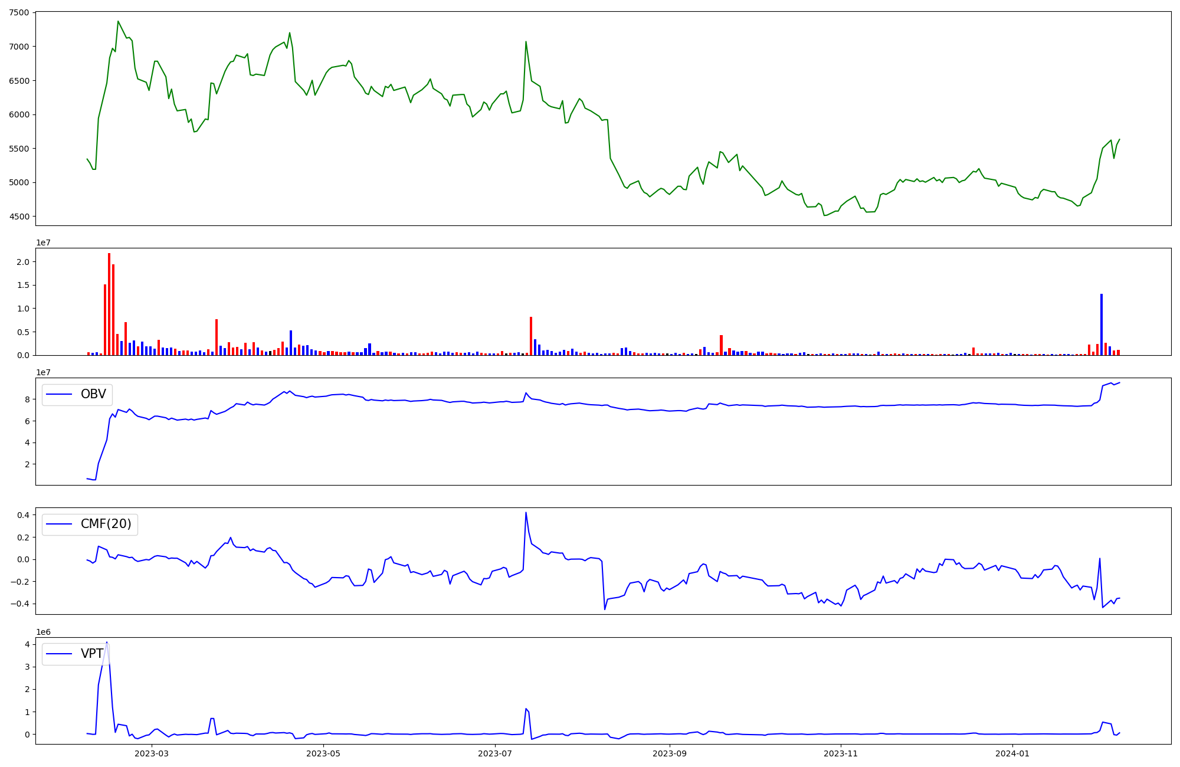
Task: Click the 1e7 exponent label above volume chart
Action: click(x=43, y=242)
